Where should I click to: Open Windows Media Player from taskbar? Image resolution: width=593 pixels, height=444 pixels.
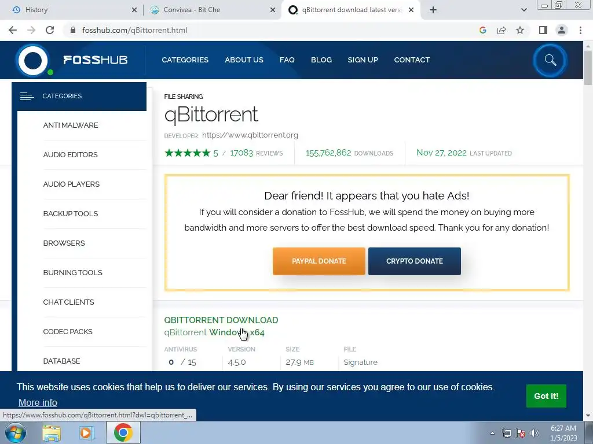coord(86,432)
